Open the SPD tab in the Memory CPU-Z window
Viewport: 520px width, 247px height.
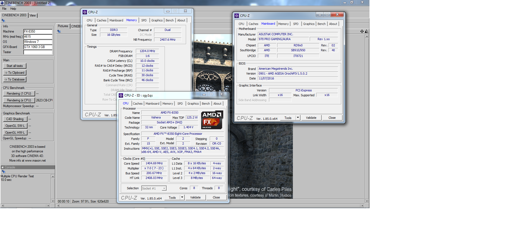click(144, 20)
